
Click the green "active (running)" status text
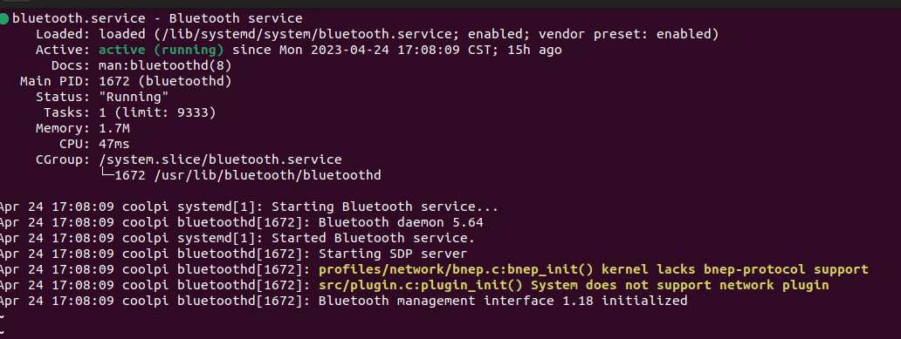[x=161, y=50]
